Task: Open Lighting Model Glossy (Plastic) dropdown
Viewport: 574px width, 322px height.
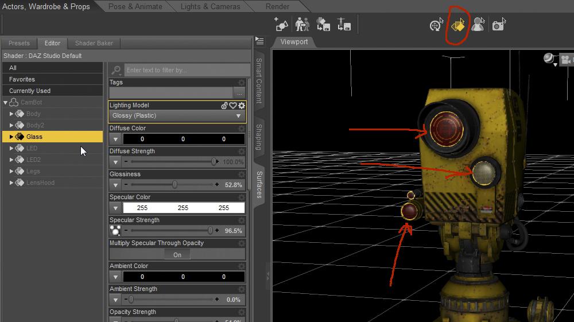Action: point(177,115)
